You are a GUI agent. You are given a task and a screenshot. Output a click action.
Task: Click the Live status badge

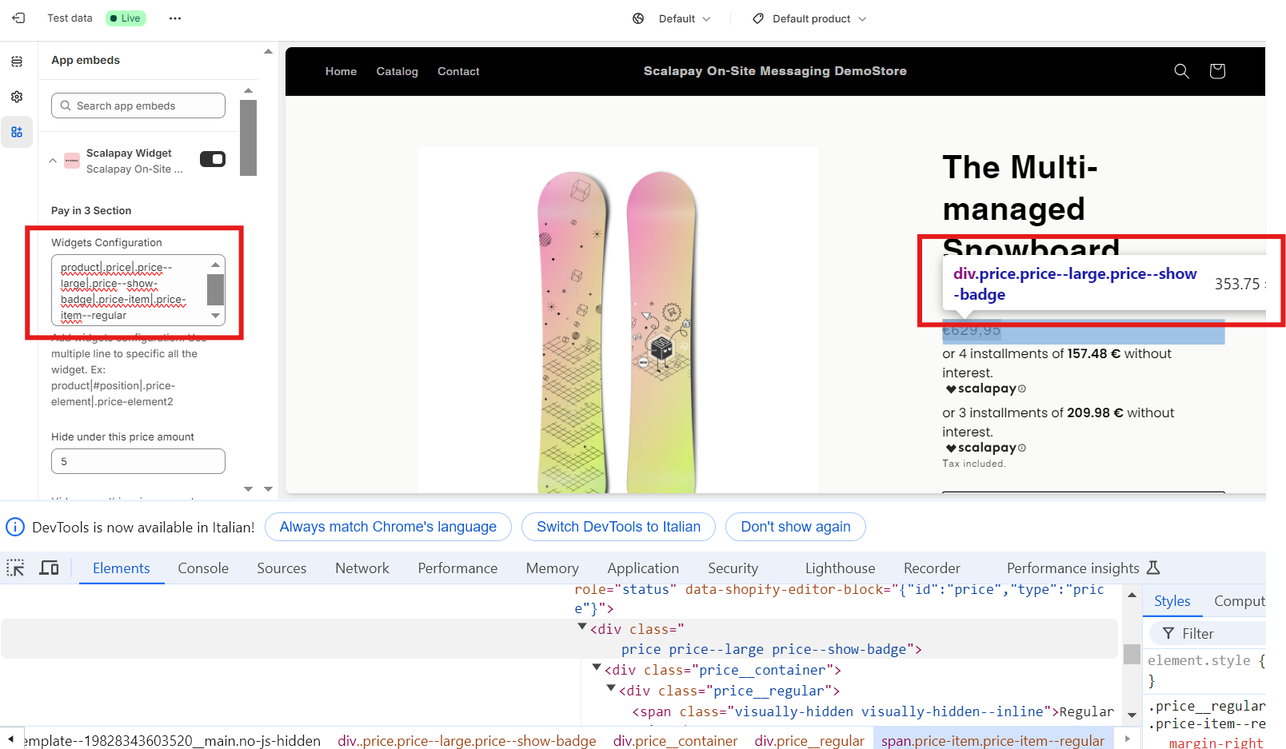tap(126, 18)
